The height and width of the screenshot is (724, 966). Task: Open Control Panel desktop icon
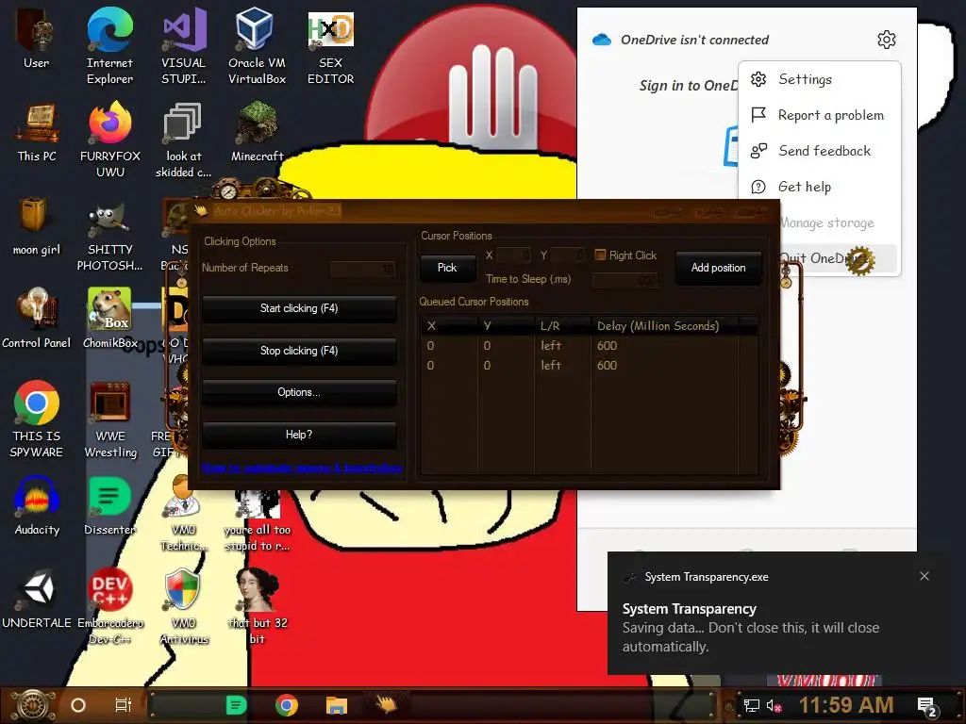pos(37,319)
